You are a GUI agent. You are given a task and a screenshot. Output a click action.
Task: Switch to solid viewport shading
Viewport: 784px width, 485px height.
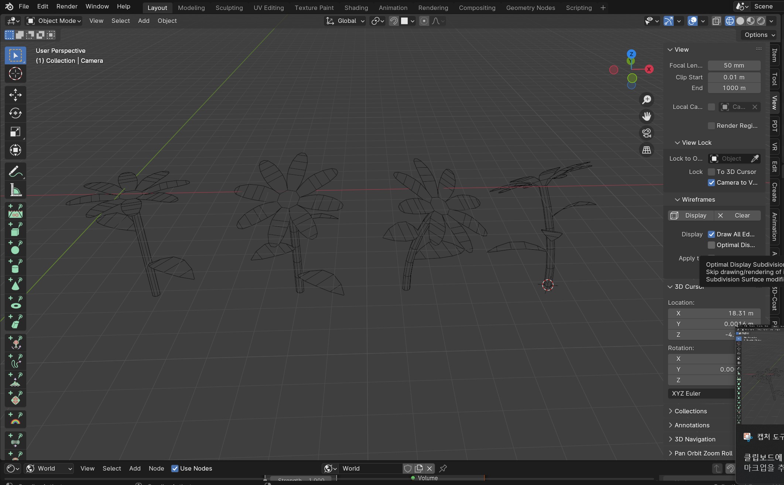click(x=740, y=21)
